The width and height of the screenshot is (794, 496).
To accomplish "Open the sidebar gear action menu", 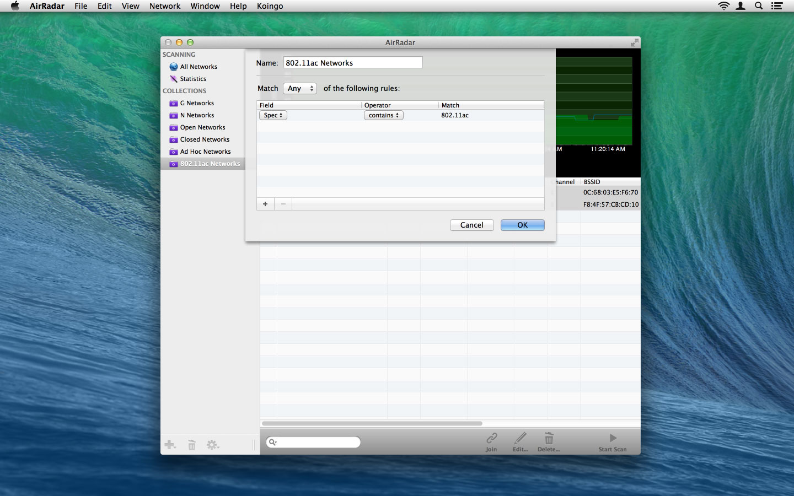I will click(x=213, y=445).
